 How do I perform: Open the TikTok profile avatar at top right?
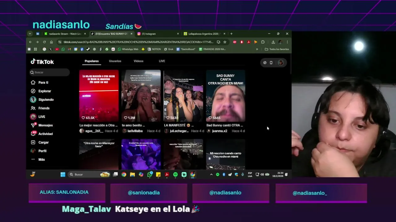click(281, 63)
